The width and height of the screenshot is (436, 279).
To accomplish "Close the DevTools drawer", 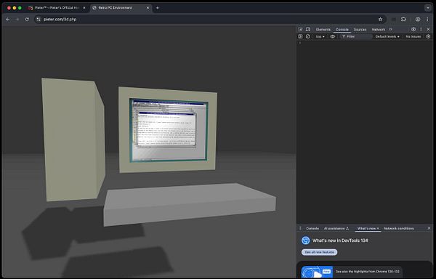I will (429, 228).
